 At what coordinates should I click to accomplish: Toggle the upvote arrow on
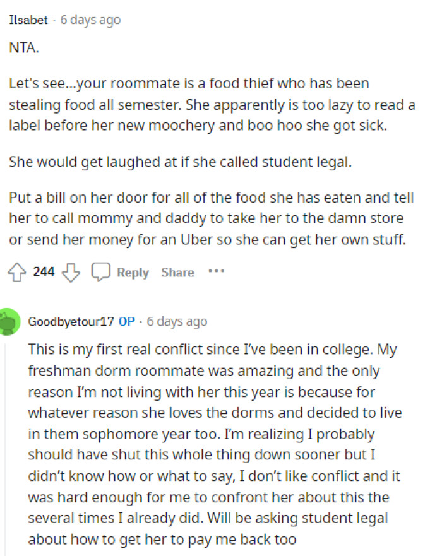(x=15, y=272)
